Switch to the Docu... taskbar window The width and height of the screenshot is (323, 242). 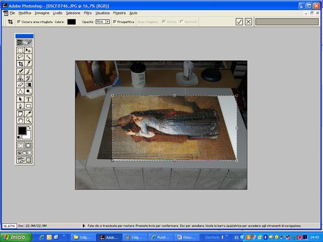186,237
